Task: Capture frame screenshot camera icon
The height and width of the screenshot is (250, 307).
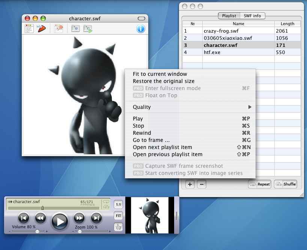Action: coord(75,29)
